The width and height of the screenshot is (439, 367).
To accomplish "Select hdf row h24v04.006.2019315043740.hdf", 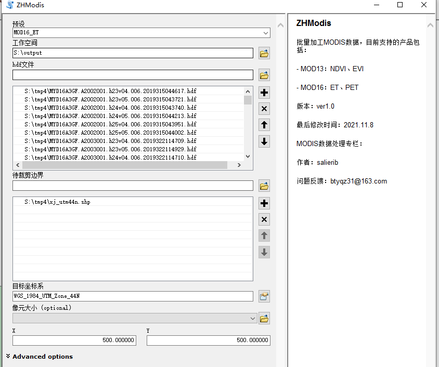I will tap(129, 108).
